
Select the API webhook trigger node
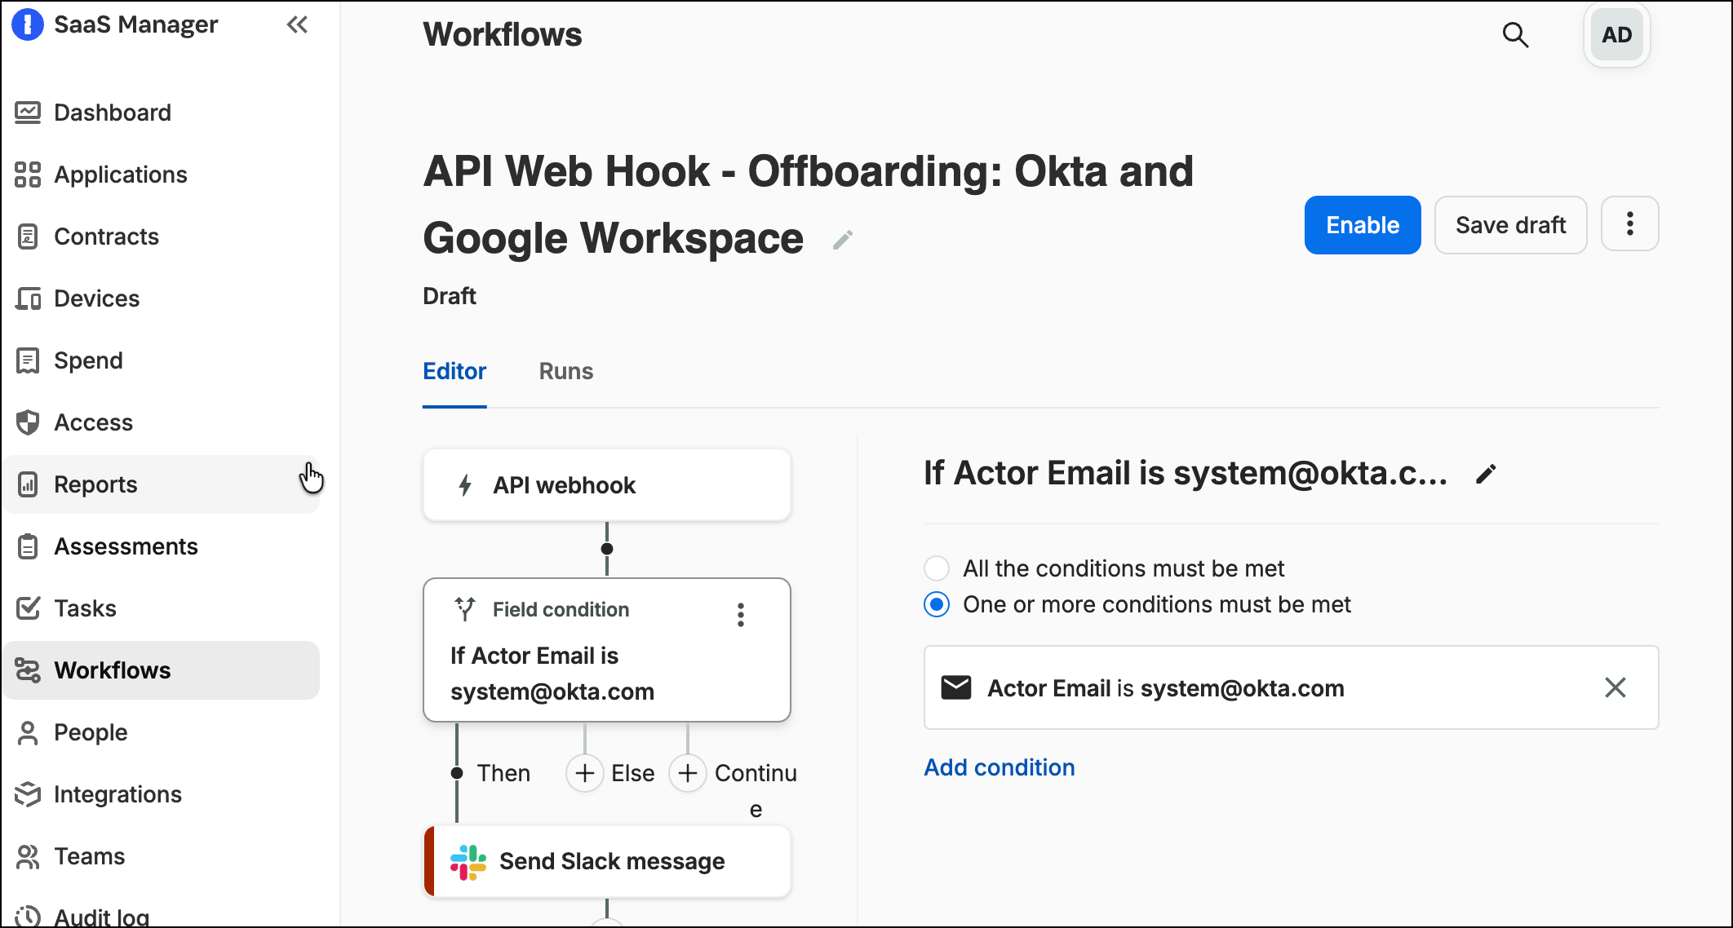coord(607,485)
